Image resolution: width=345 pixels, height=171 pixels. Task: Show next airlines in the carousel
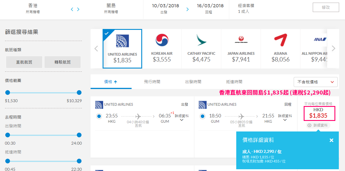coord(334,48)
